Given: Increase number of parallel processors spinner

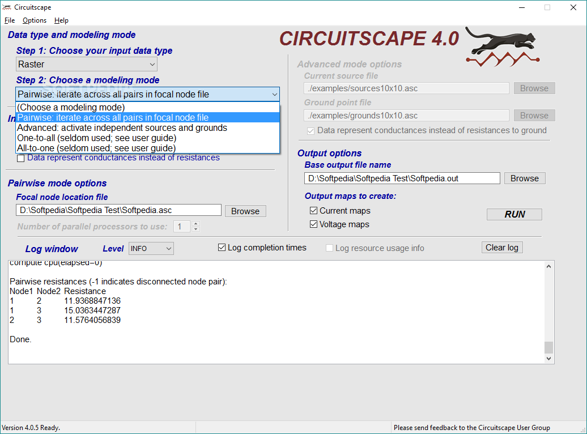Looking at the screenshot, I should pyautogui.click(x=195, y=224).
